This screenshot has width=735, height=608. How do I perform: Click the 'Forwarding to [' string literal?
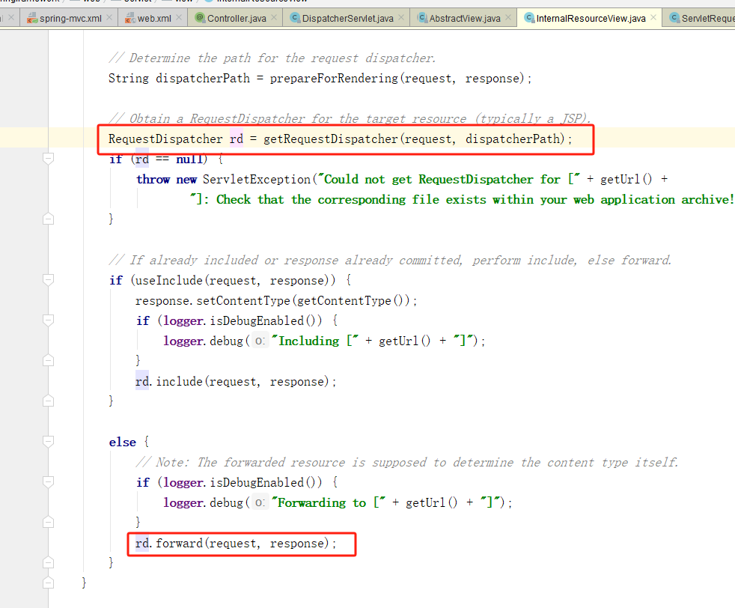tap(329, 502)
